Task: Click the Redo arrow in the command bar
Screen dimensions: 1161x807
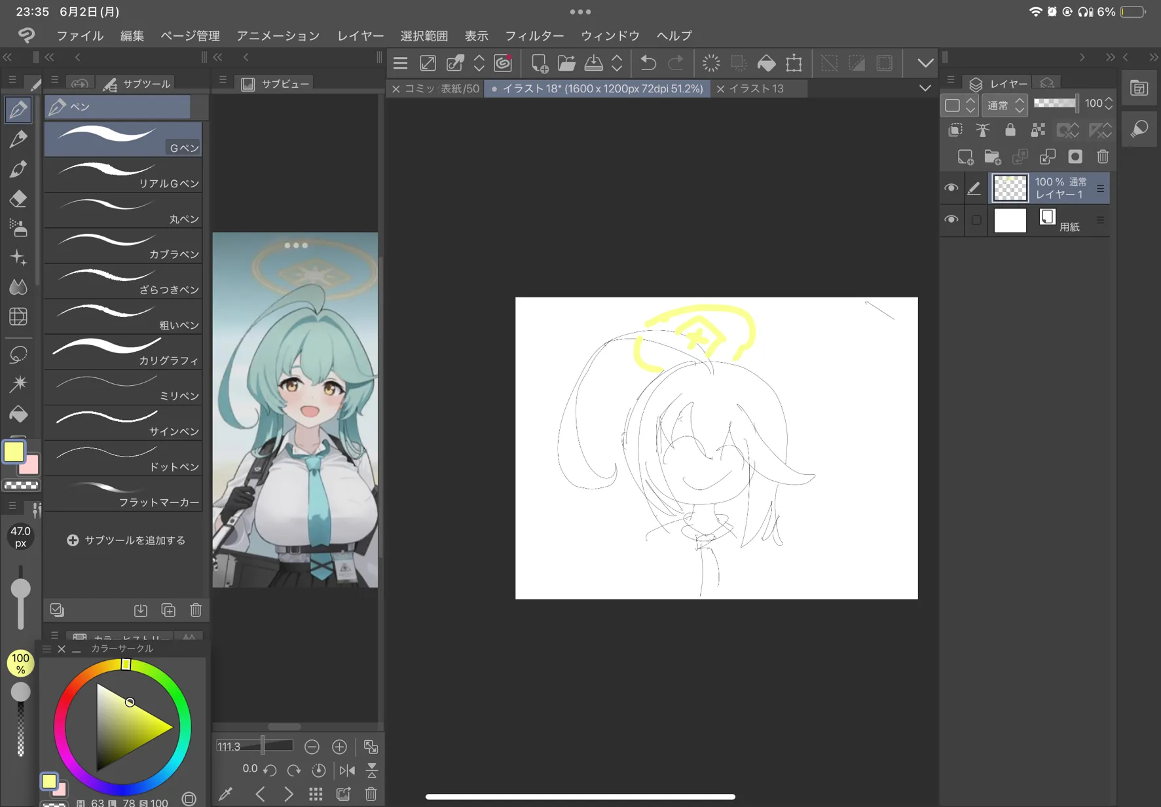Action: 676,63
